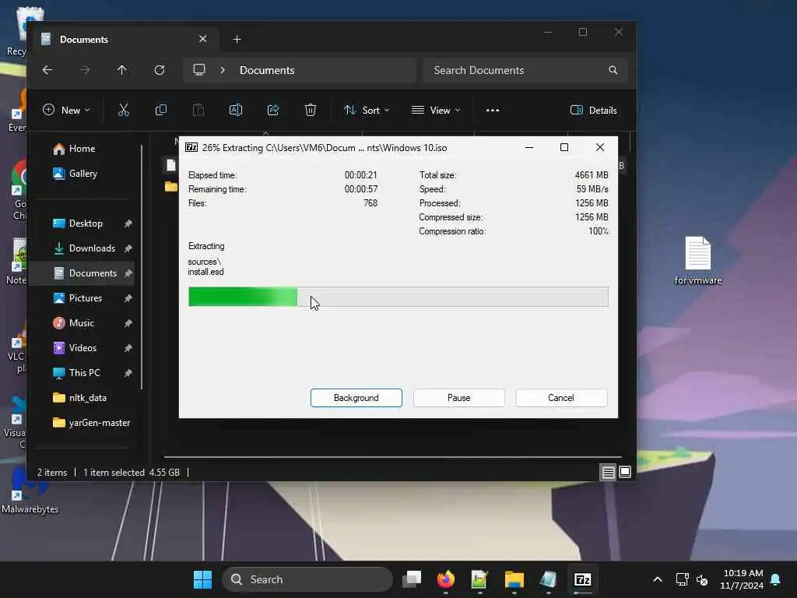Viewport: 797px width, 598px height.
Task: Click the search magnifier icon in Explorer
Action: 613,70
